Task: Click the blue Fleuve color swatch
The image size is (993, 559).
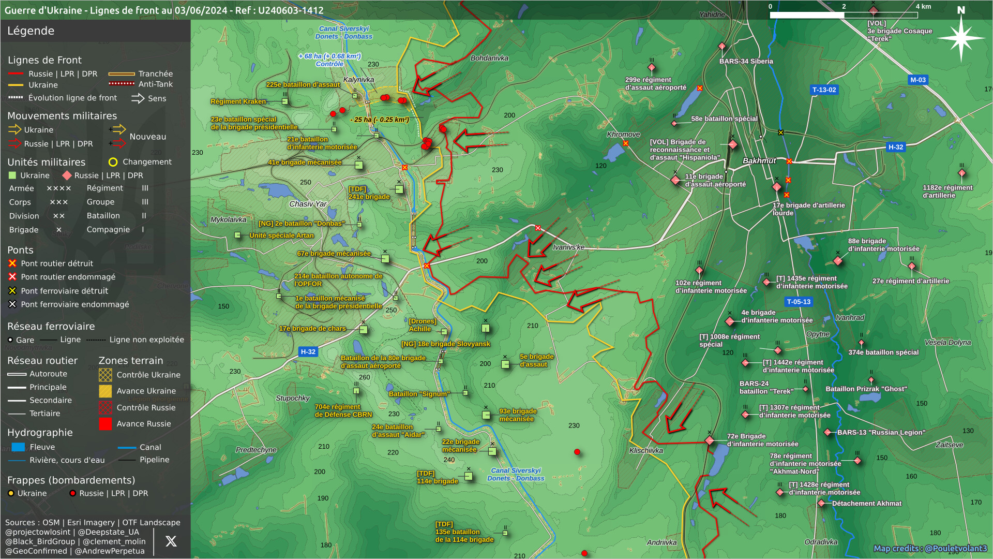Action: coord(18,447)
